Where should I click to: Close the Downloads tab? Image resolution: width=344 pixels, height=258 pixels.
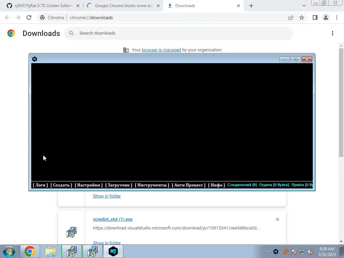pyautogui.click(x=239, y=6)
